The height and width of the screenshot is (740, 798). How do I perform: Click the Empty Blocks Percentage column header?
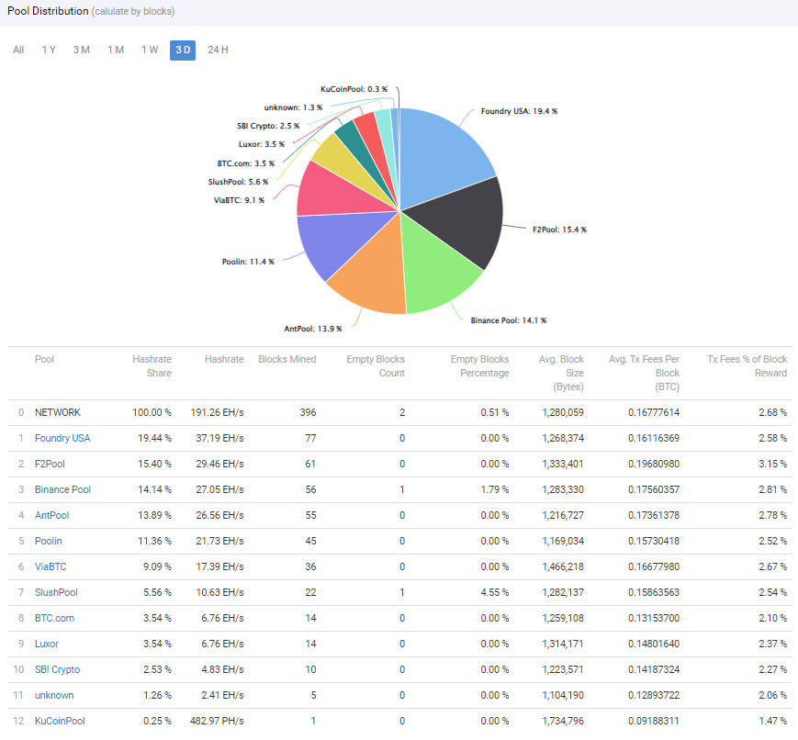pyautogui.click(x=479, y=366)
